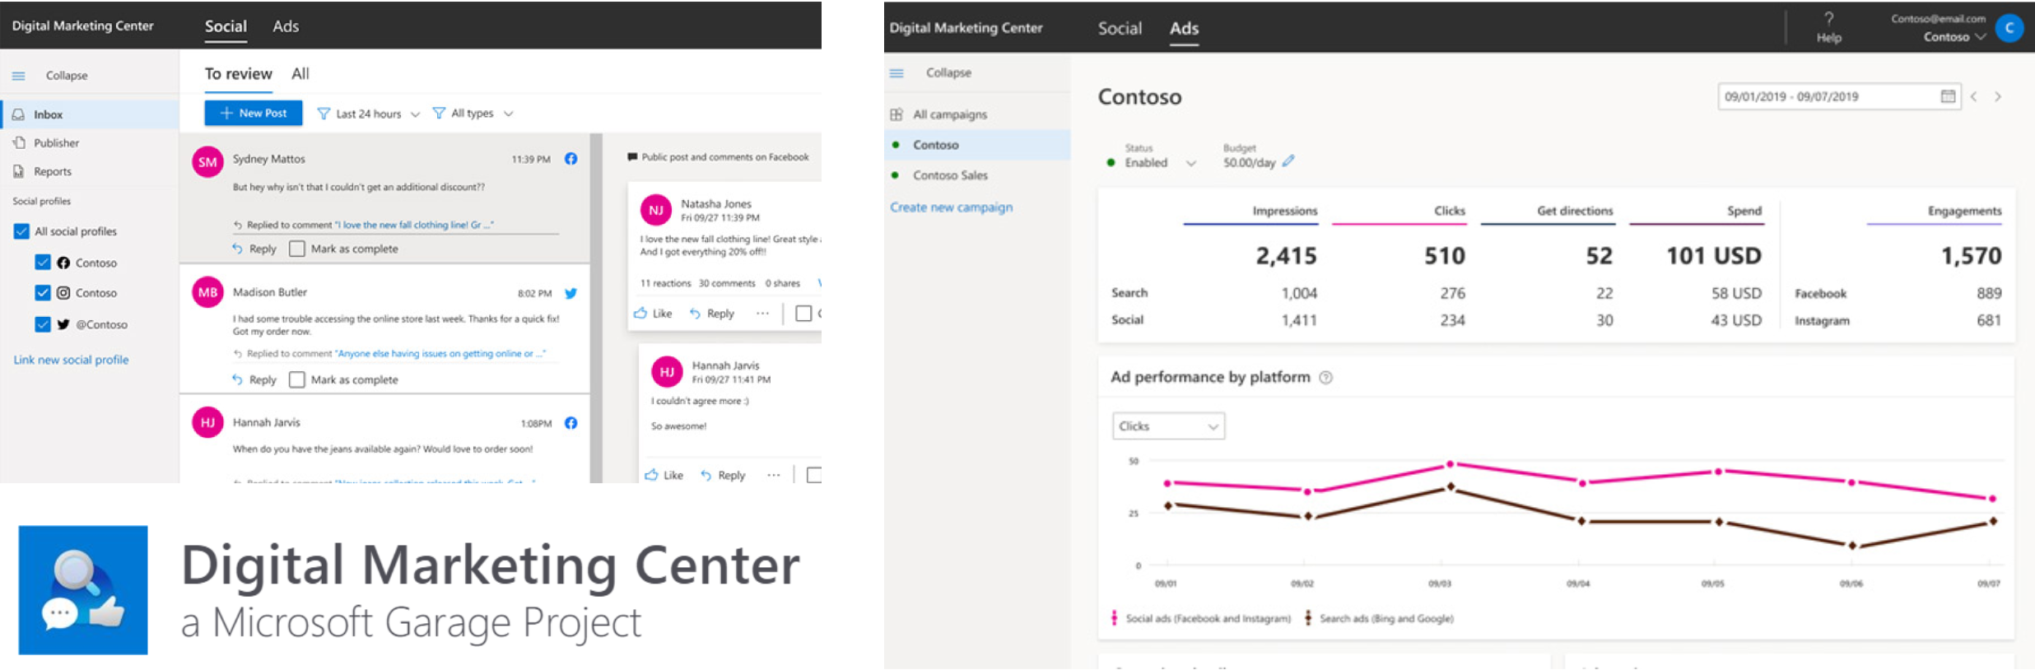Click the hamburger icon beside Collapse in Social sidebar
Screen dimensions: 2035x670
coord(18,76)
